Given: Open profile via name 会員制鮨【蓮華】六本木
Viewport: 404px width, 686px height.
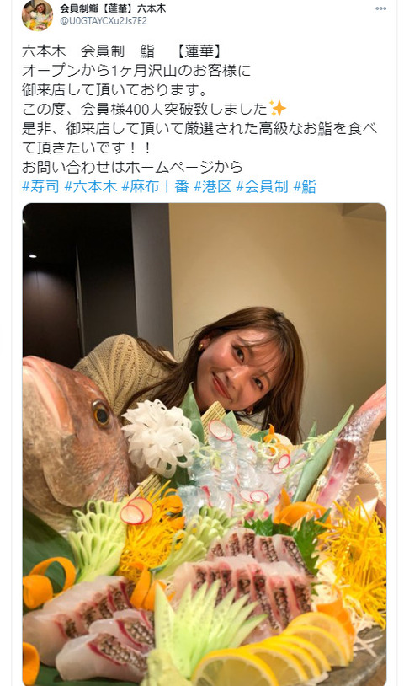Looking at the screenshot, I should click(x=113, y=8).
